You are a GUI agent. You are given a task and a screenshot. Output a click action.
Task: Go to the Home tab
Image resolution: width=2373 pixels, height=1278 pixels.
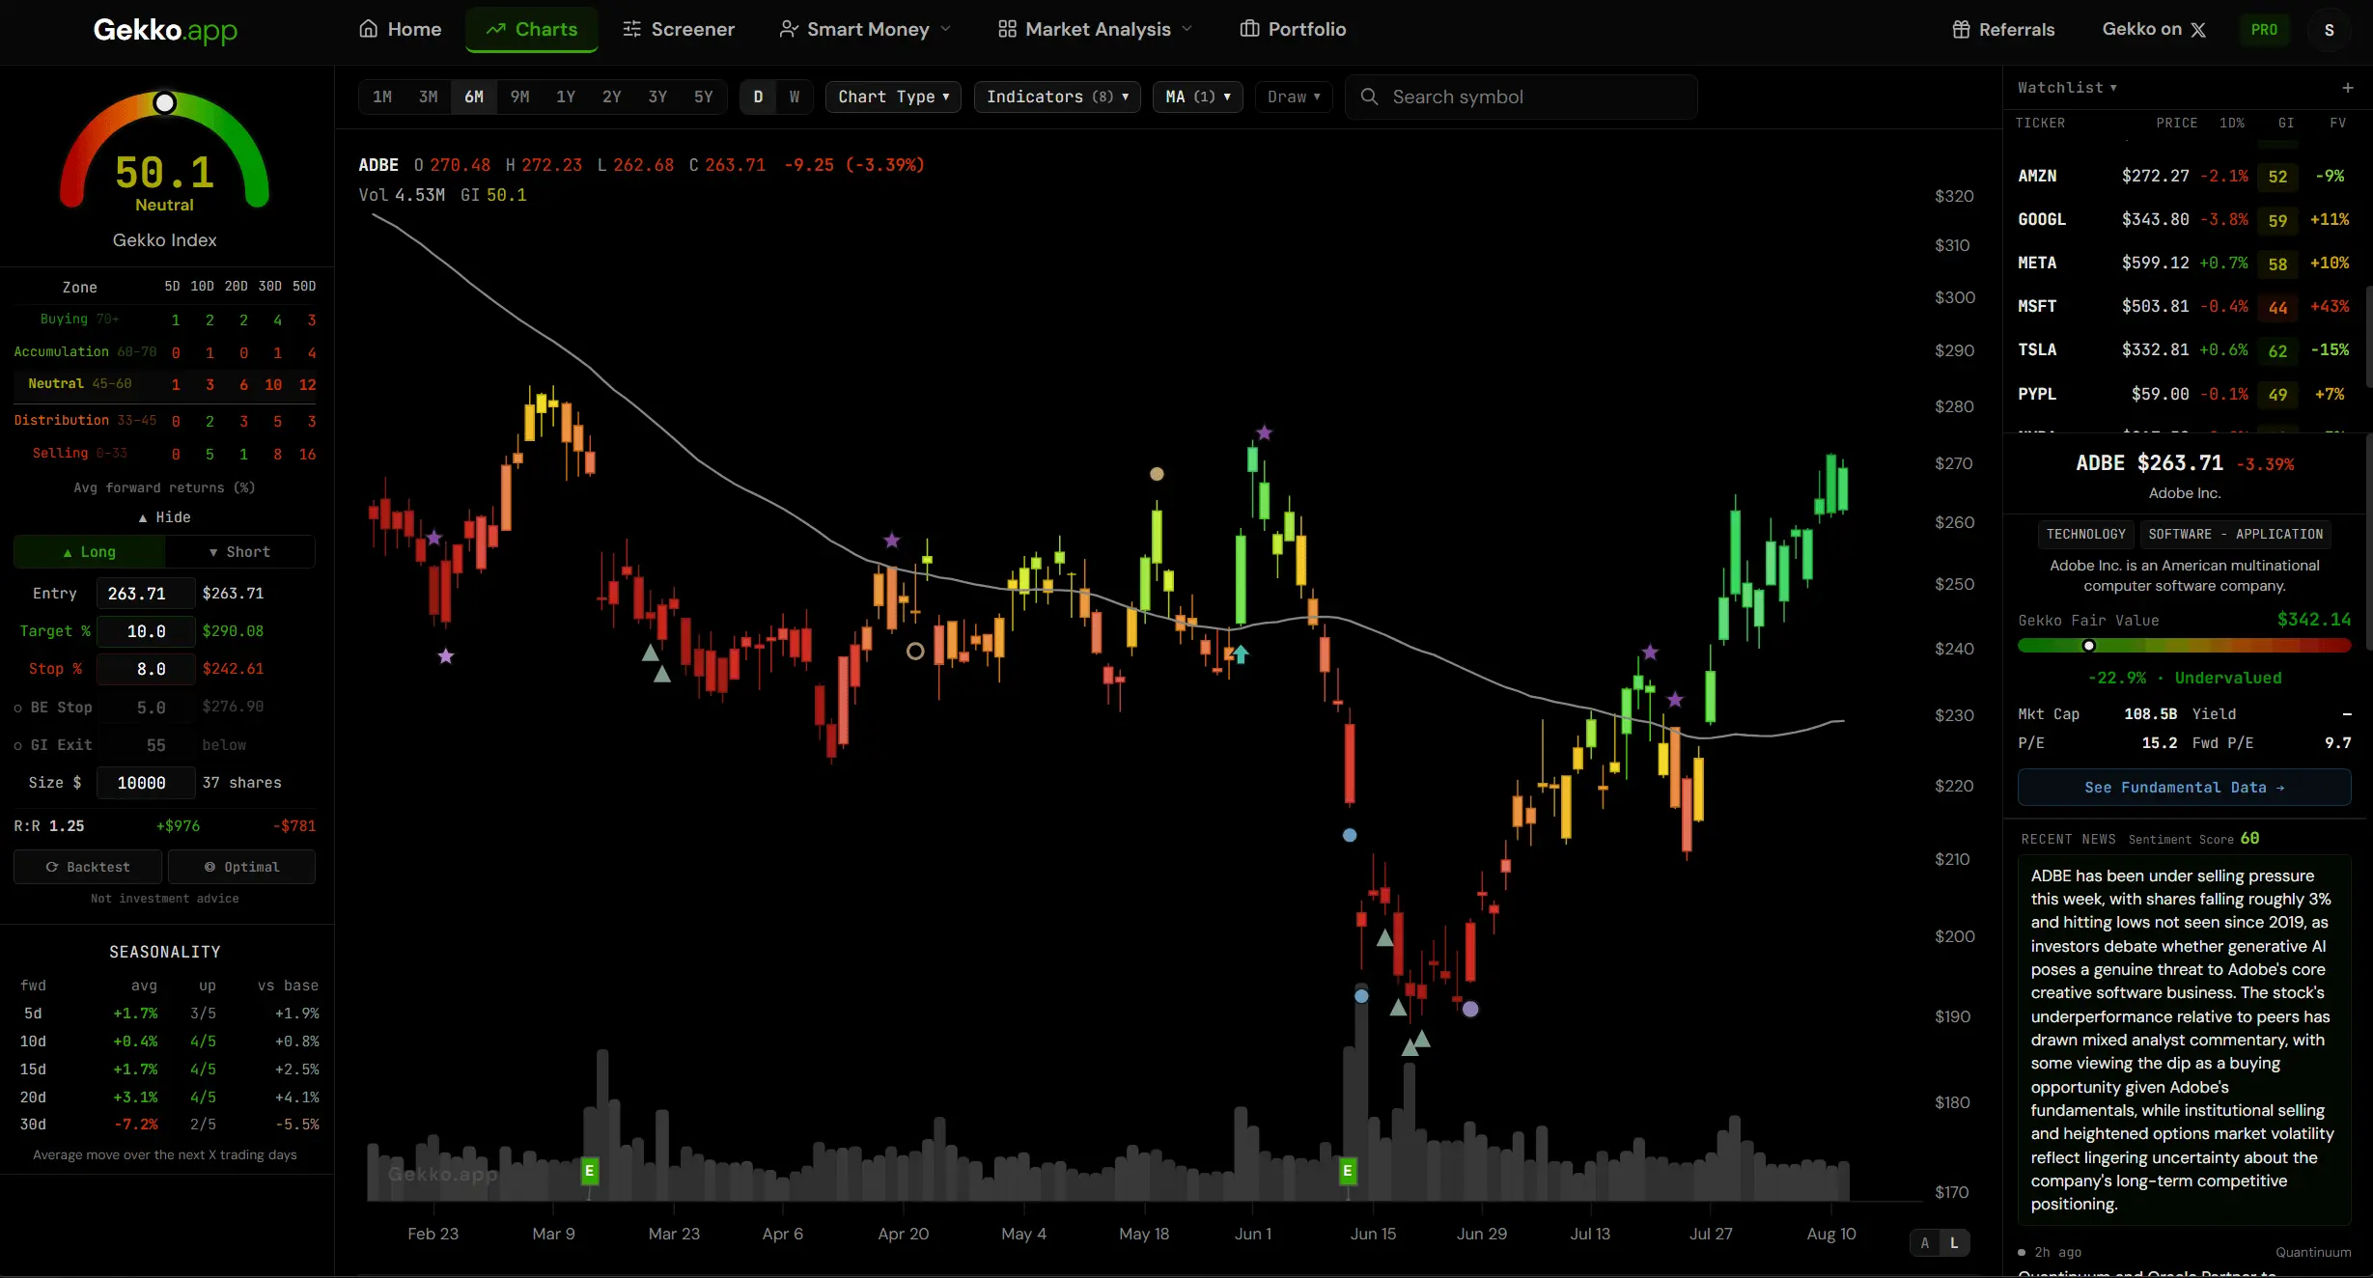coord(400,29)
